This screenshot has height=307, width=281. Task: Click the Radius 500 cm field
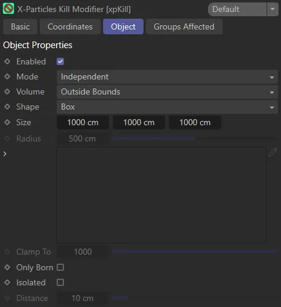coord(82,138)
